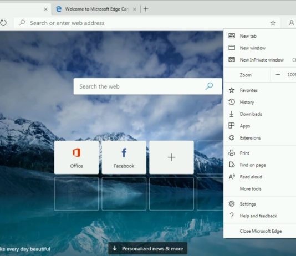
Task: Open the Facebook quick link tile
Action: (124, 157)
